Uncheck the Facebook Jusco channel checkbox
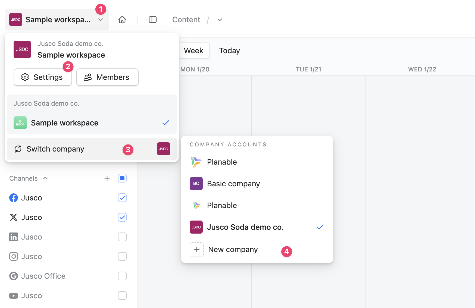This screenshot has width=475, height=308. pos(122,198)
